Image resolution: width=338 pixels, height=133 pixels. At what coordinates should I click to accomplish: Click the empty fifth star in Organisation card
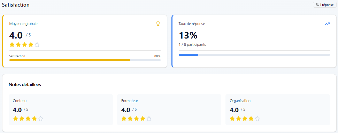click(257, 119)
